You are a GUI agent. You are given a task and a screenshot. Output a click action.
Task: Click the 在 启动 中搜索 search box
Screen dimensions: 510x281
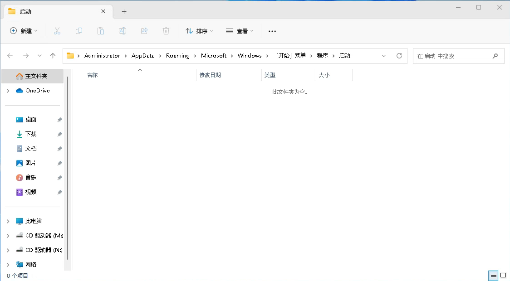point(453,56)
